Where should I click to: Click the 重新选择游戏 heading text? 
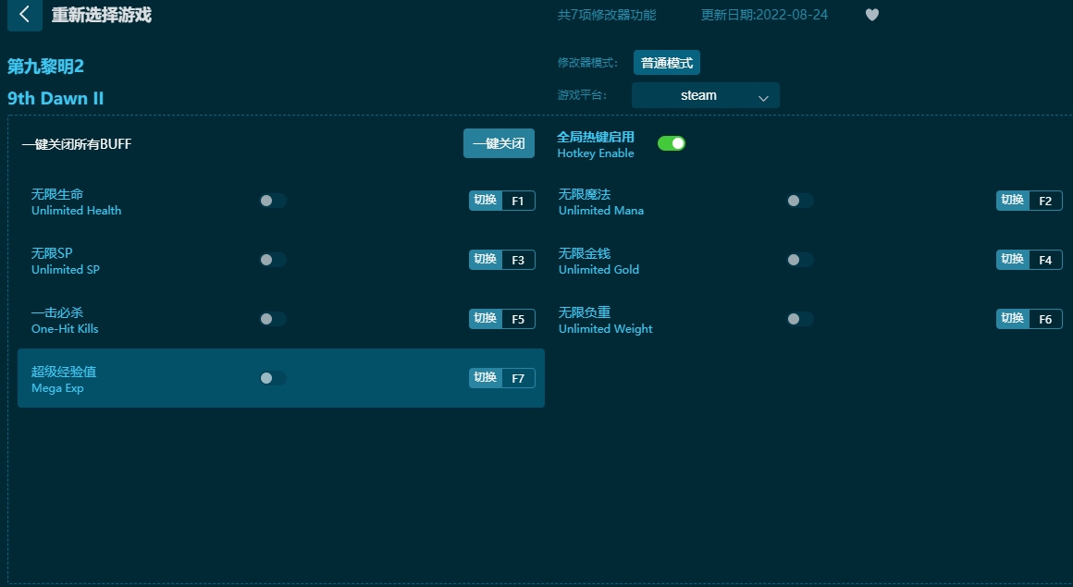point(101,15)
